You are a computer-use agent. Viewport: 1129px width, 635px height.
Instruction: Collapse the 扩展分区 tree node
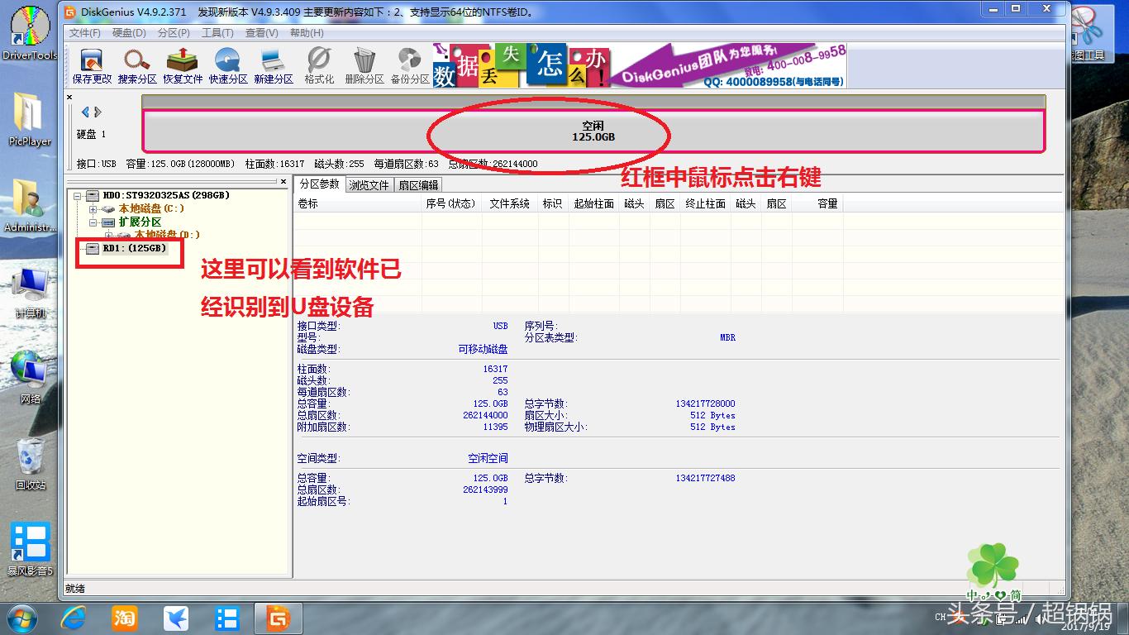93,222
